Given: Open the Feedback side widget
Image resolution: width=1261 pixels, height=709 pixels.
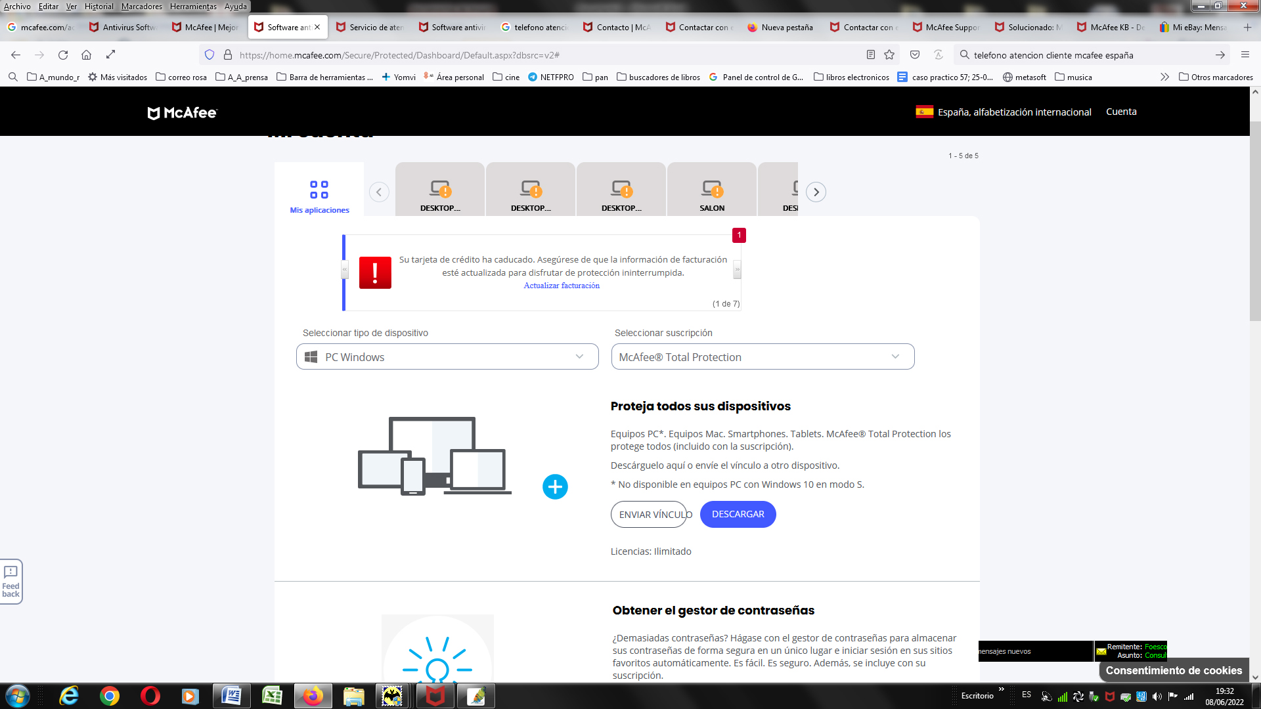Looking at the screenshot, I should coord(11,582).
